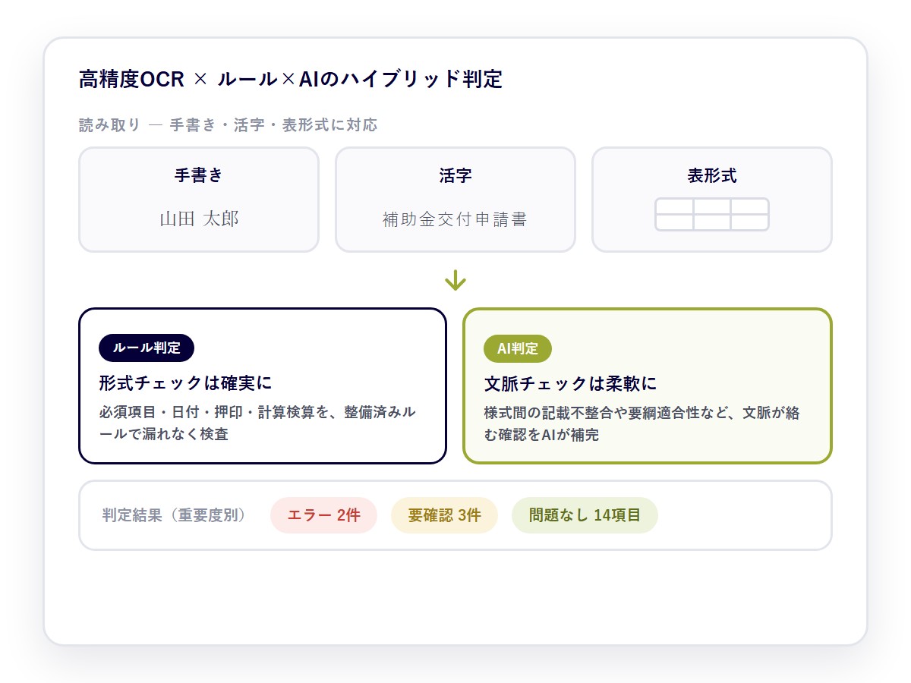
Task: Select the 表形式 card
Action: point(712,200)
